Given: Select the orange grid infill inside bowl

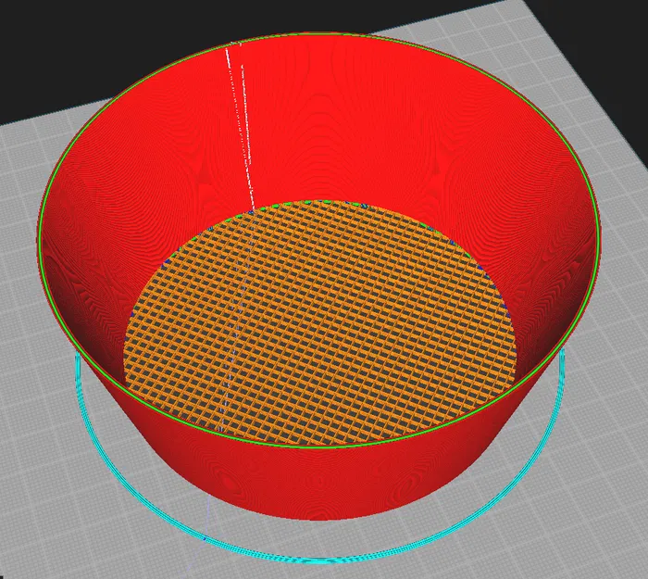Looking at the screenshot, I should 320,322.
